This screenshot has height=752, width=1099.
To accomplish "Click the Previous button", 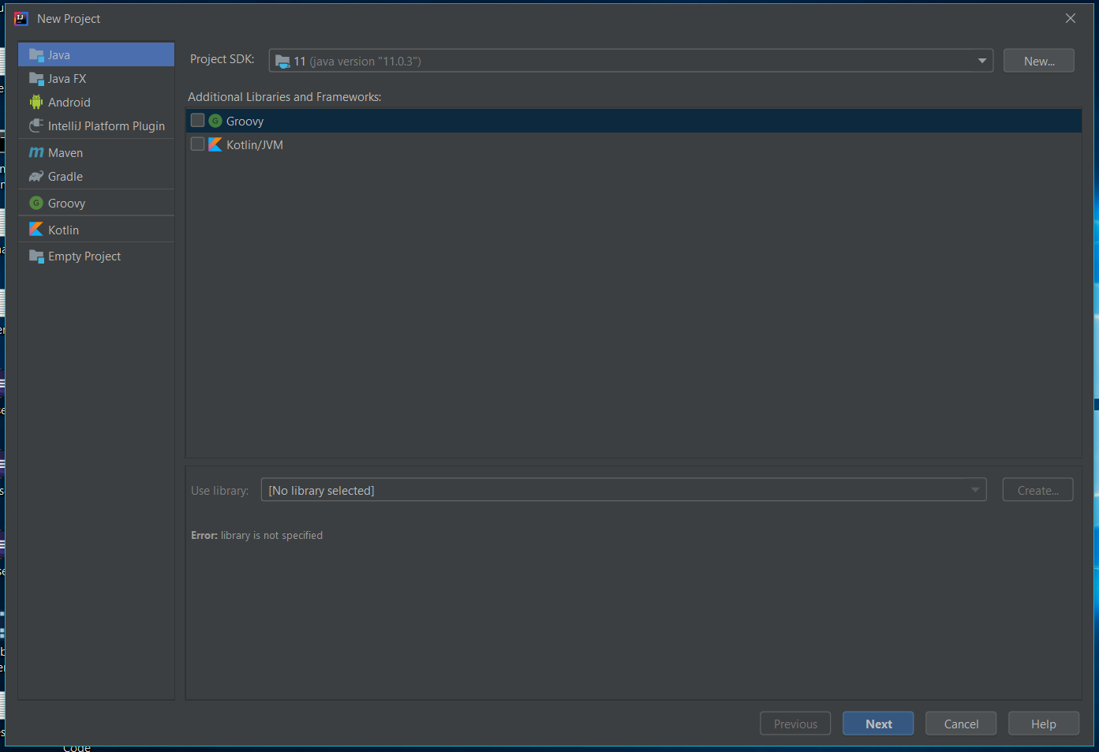I will point(795,724).
